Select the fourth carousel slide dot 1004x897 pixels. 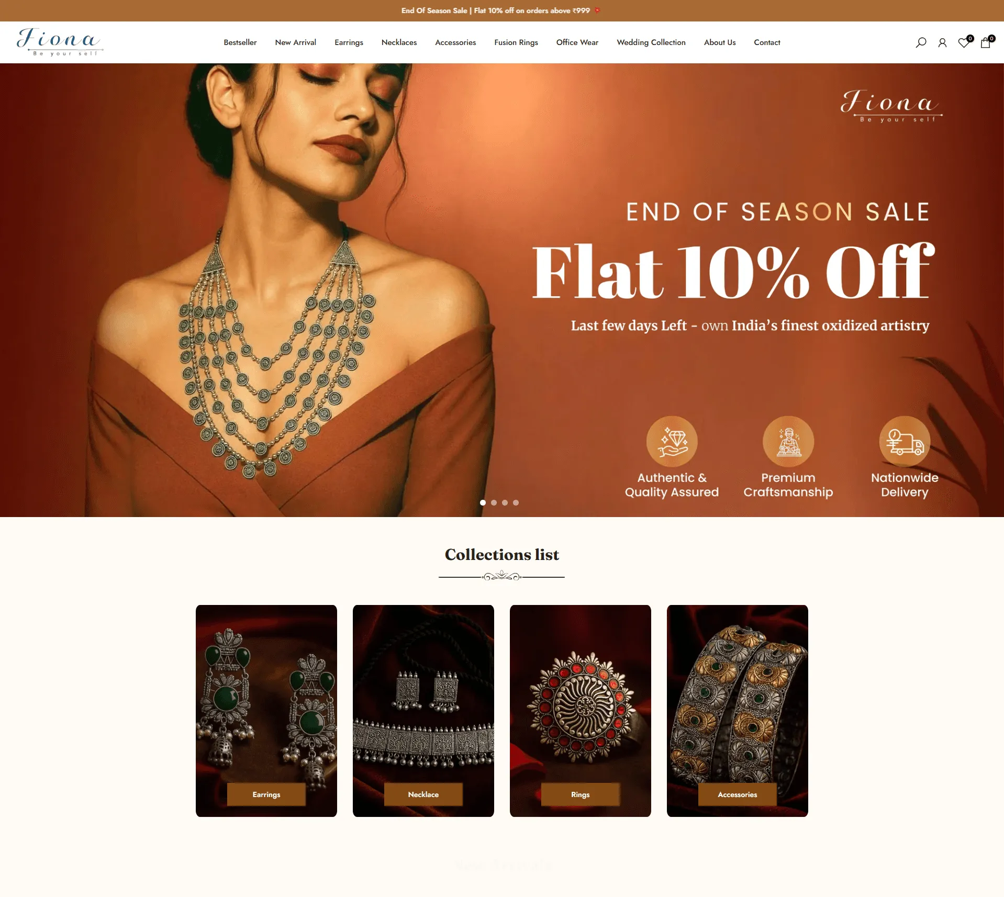tap(516, 502)
